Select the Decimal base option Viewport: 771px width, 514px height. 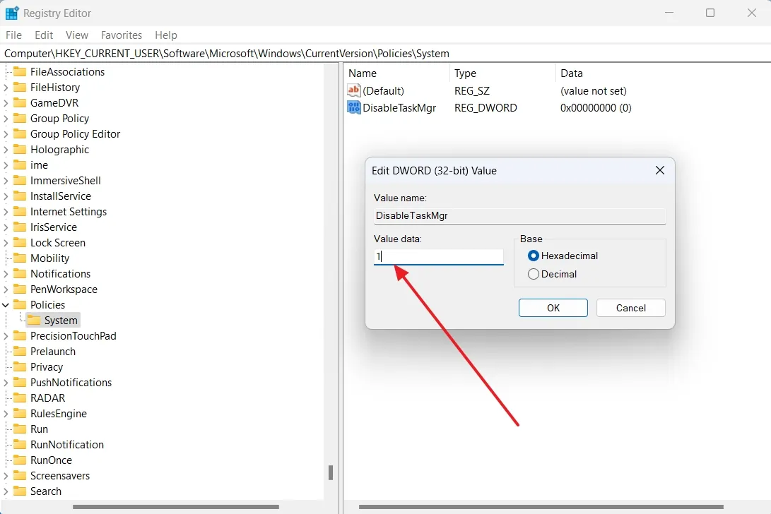[x=533, y=274]
